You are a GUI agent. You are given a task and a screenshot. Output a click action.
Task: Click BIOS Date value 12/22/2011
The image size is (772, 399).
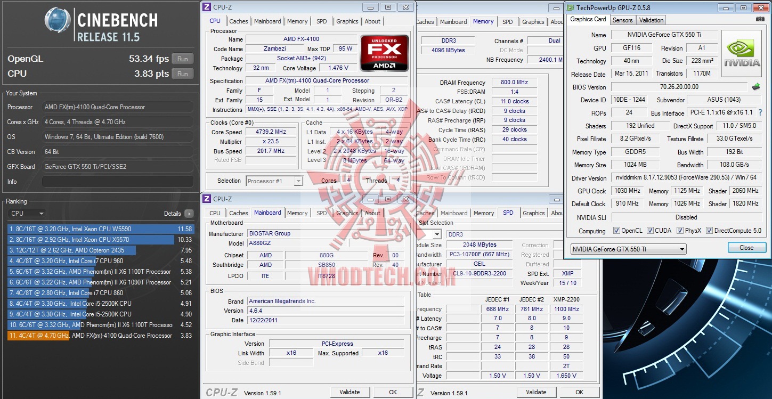[x=326, y=320]
